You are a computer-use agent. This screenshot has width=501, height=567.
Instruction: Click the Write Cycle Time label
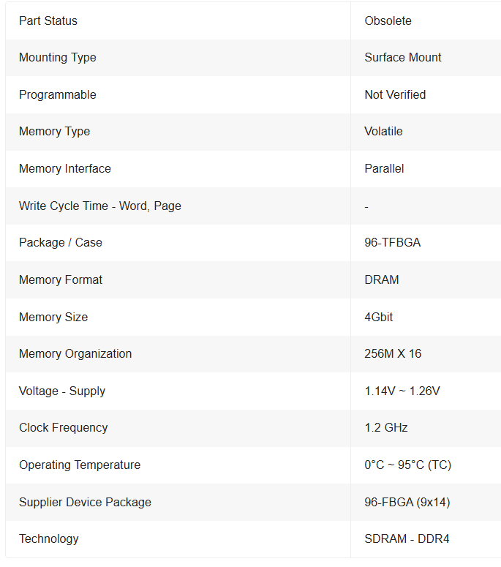pyautogui.click(x=99, y=206)
